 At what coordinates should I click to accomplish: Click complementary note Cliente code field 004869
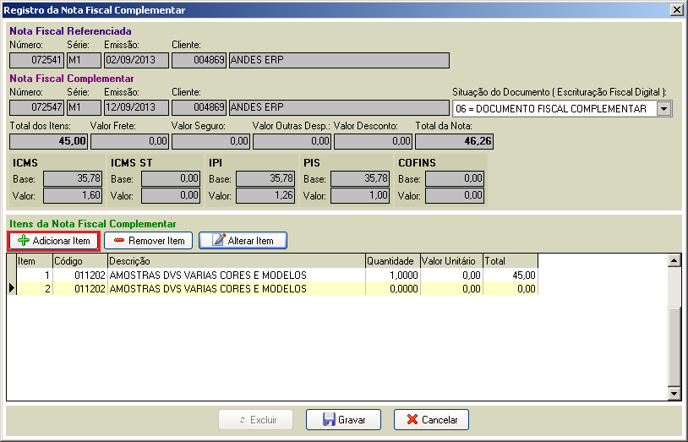[x=199, y=107]
